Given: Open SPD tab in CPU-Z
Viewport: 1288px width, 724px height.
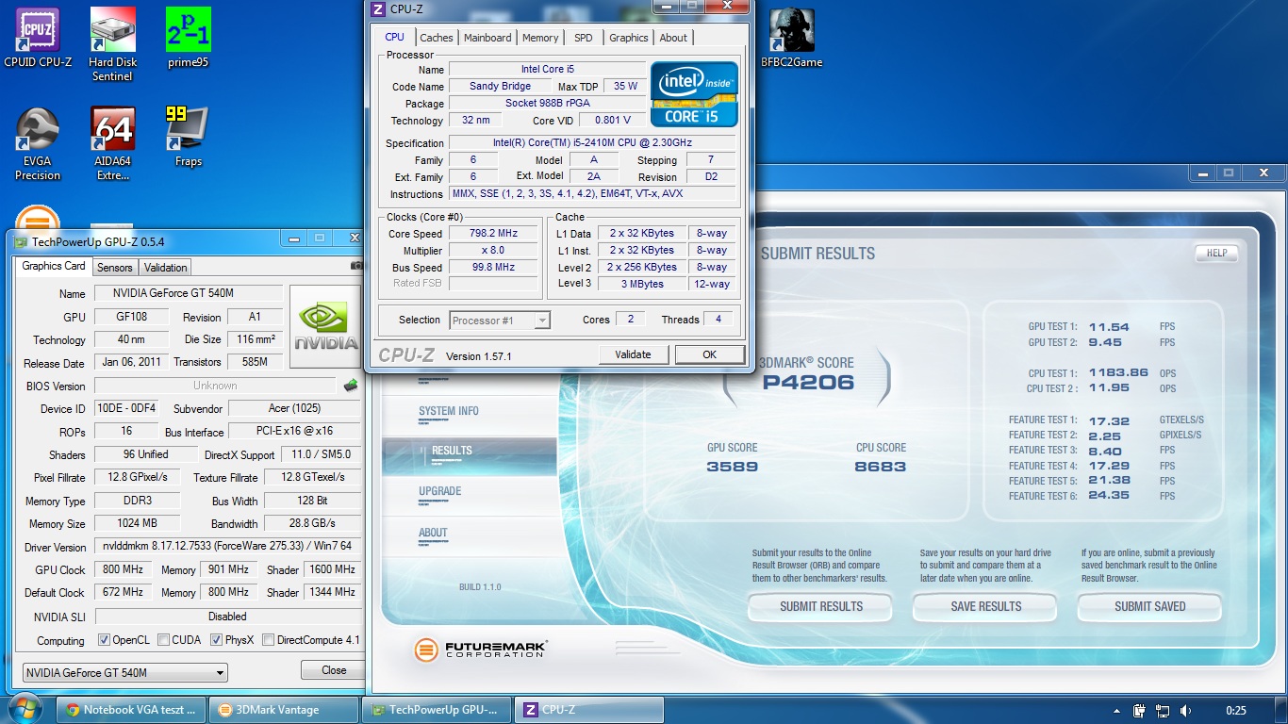Looking at the screenshot, I should pyautogui.click(x=584, y=38).
